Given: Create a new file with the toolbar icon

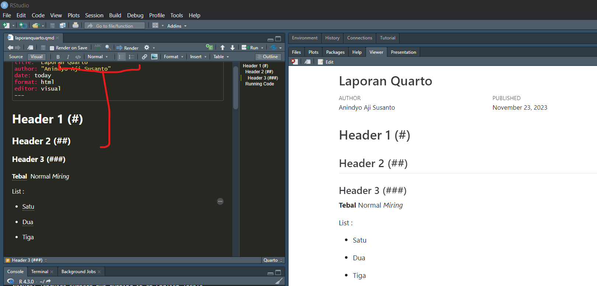Looking at the screenshot, I should (x=6, y=26).
